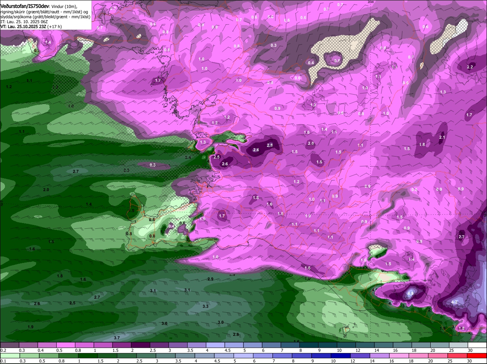
Task: Click the 'Veðurstofan/IS750dev' map title
Action: point(25,6)
